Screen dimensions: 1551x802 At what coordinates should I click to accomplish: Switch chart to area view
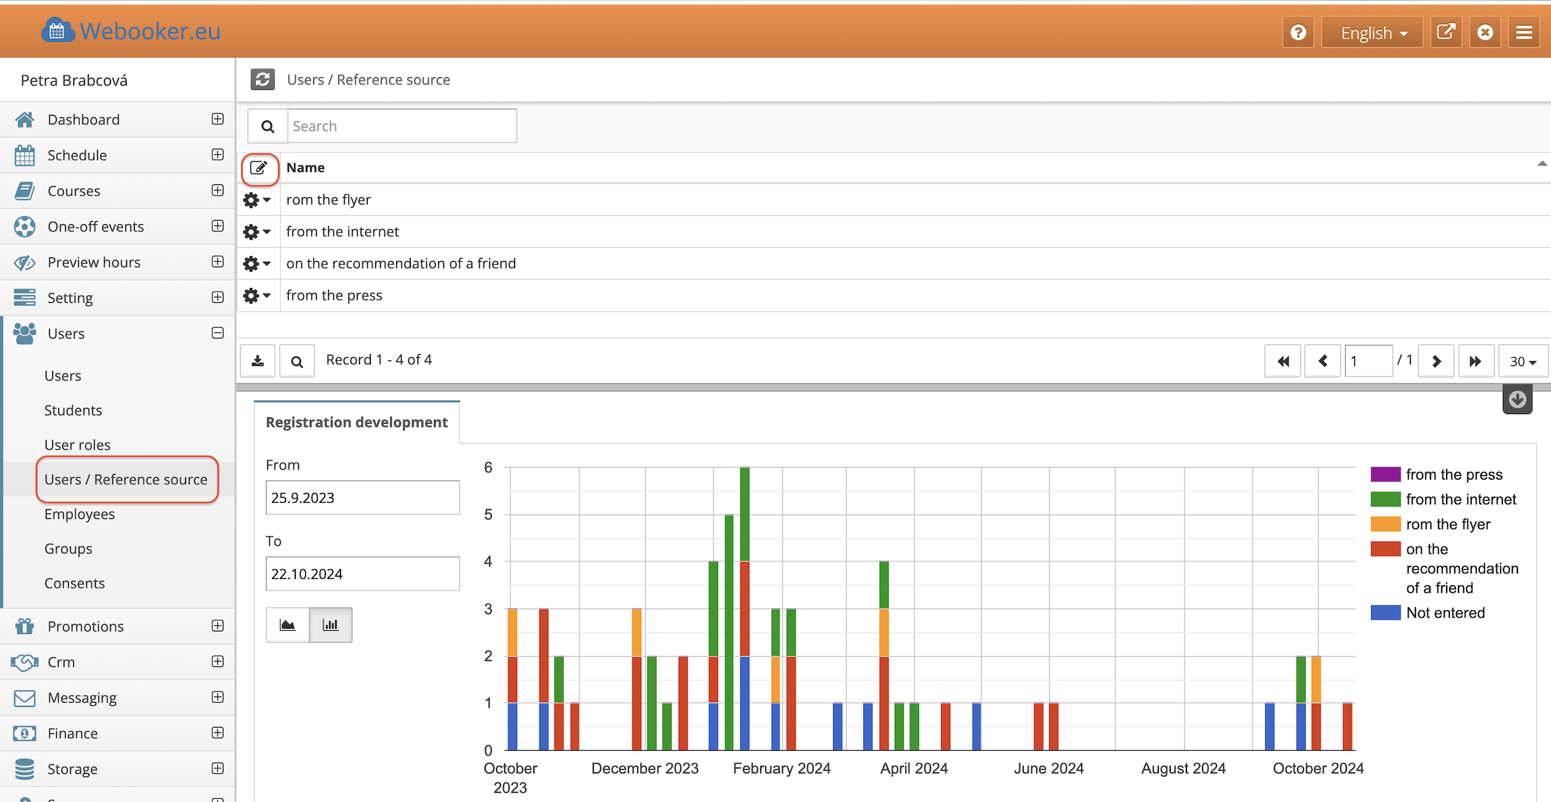pyautogui.click(x=287, y=625)
